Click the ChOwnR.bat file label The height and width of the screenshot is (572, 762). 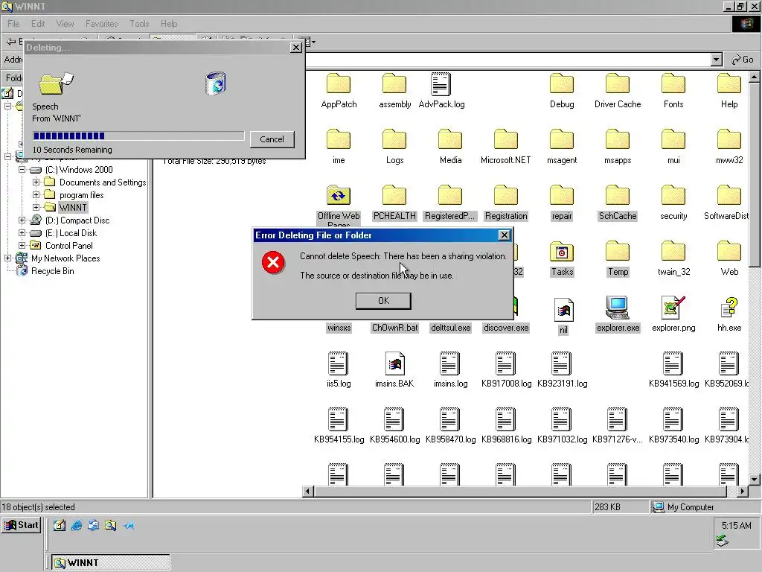394,328
